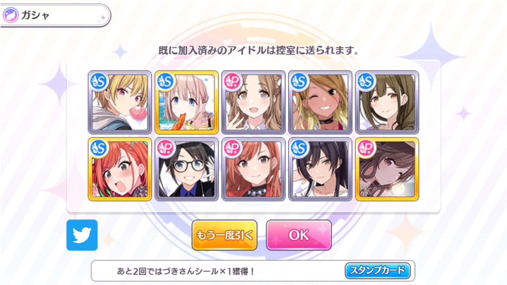This screenshot has height=285, width=507.
Task: Select the gold-framed pink-haired idol card
Action: (x=187, y=102)
